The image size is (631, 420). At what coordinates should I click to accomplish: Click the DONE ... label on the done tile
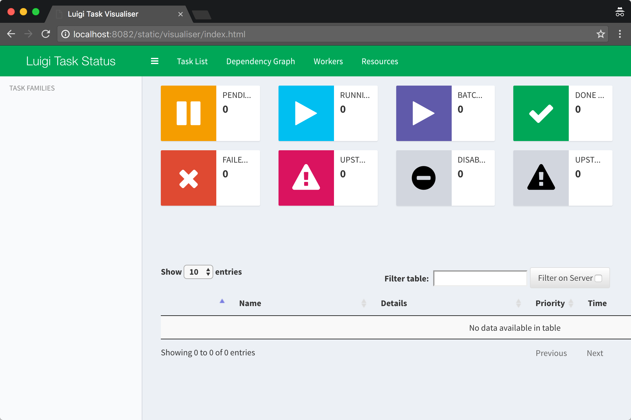tap(590, 95)
